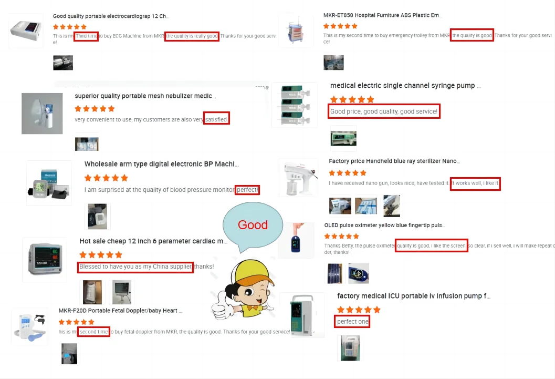Screen dimensions: 555x379
Task: Open the portable electrocardiograph product image
Action: [26, 31]
